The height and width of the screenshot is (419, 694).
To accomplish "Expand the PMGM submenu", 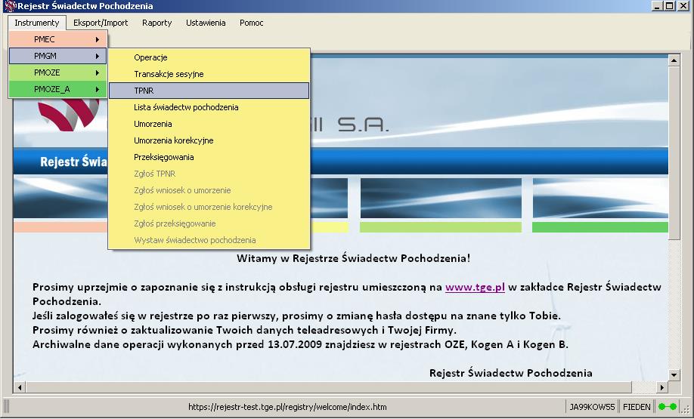I will coord(57,56).
